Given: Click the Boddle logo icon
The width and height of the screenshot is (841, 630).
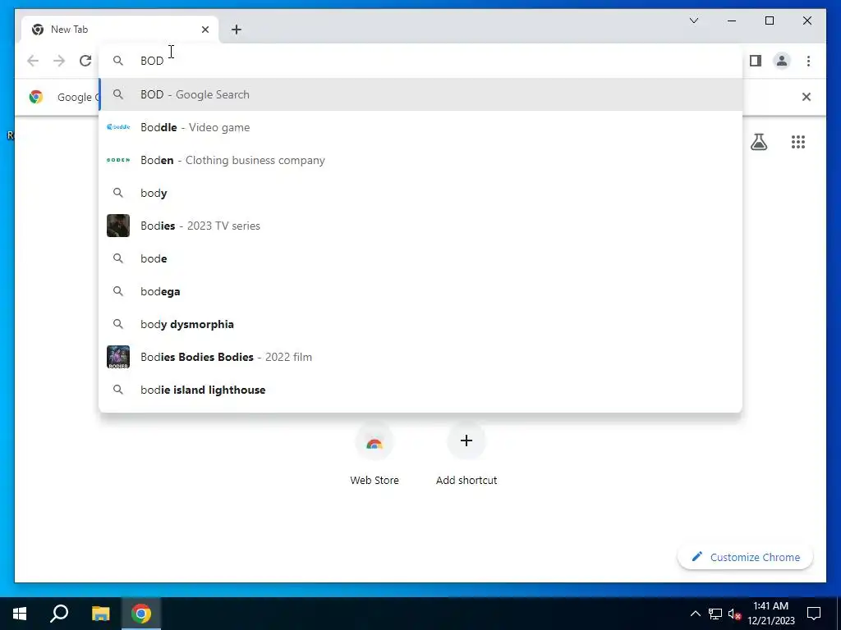Looking at the screenshot, I should (x=118, y=127).
